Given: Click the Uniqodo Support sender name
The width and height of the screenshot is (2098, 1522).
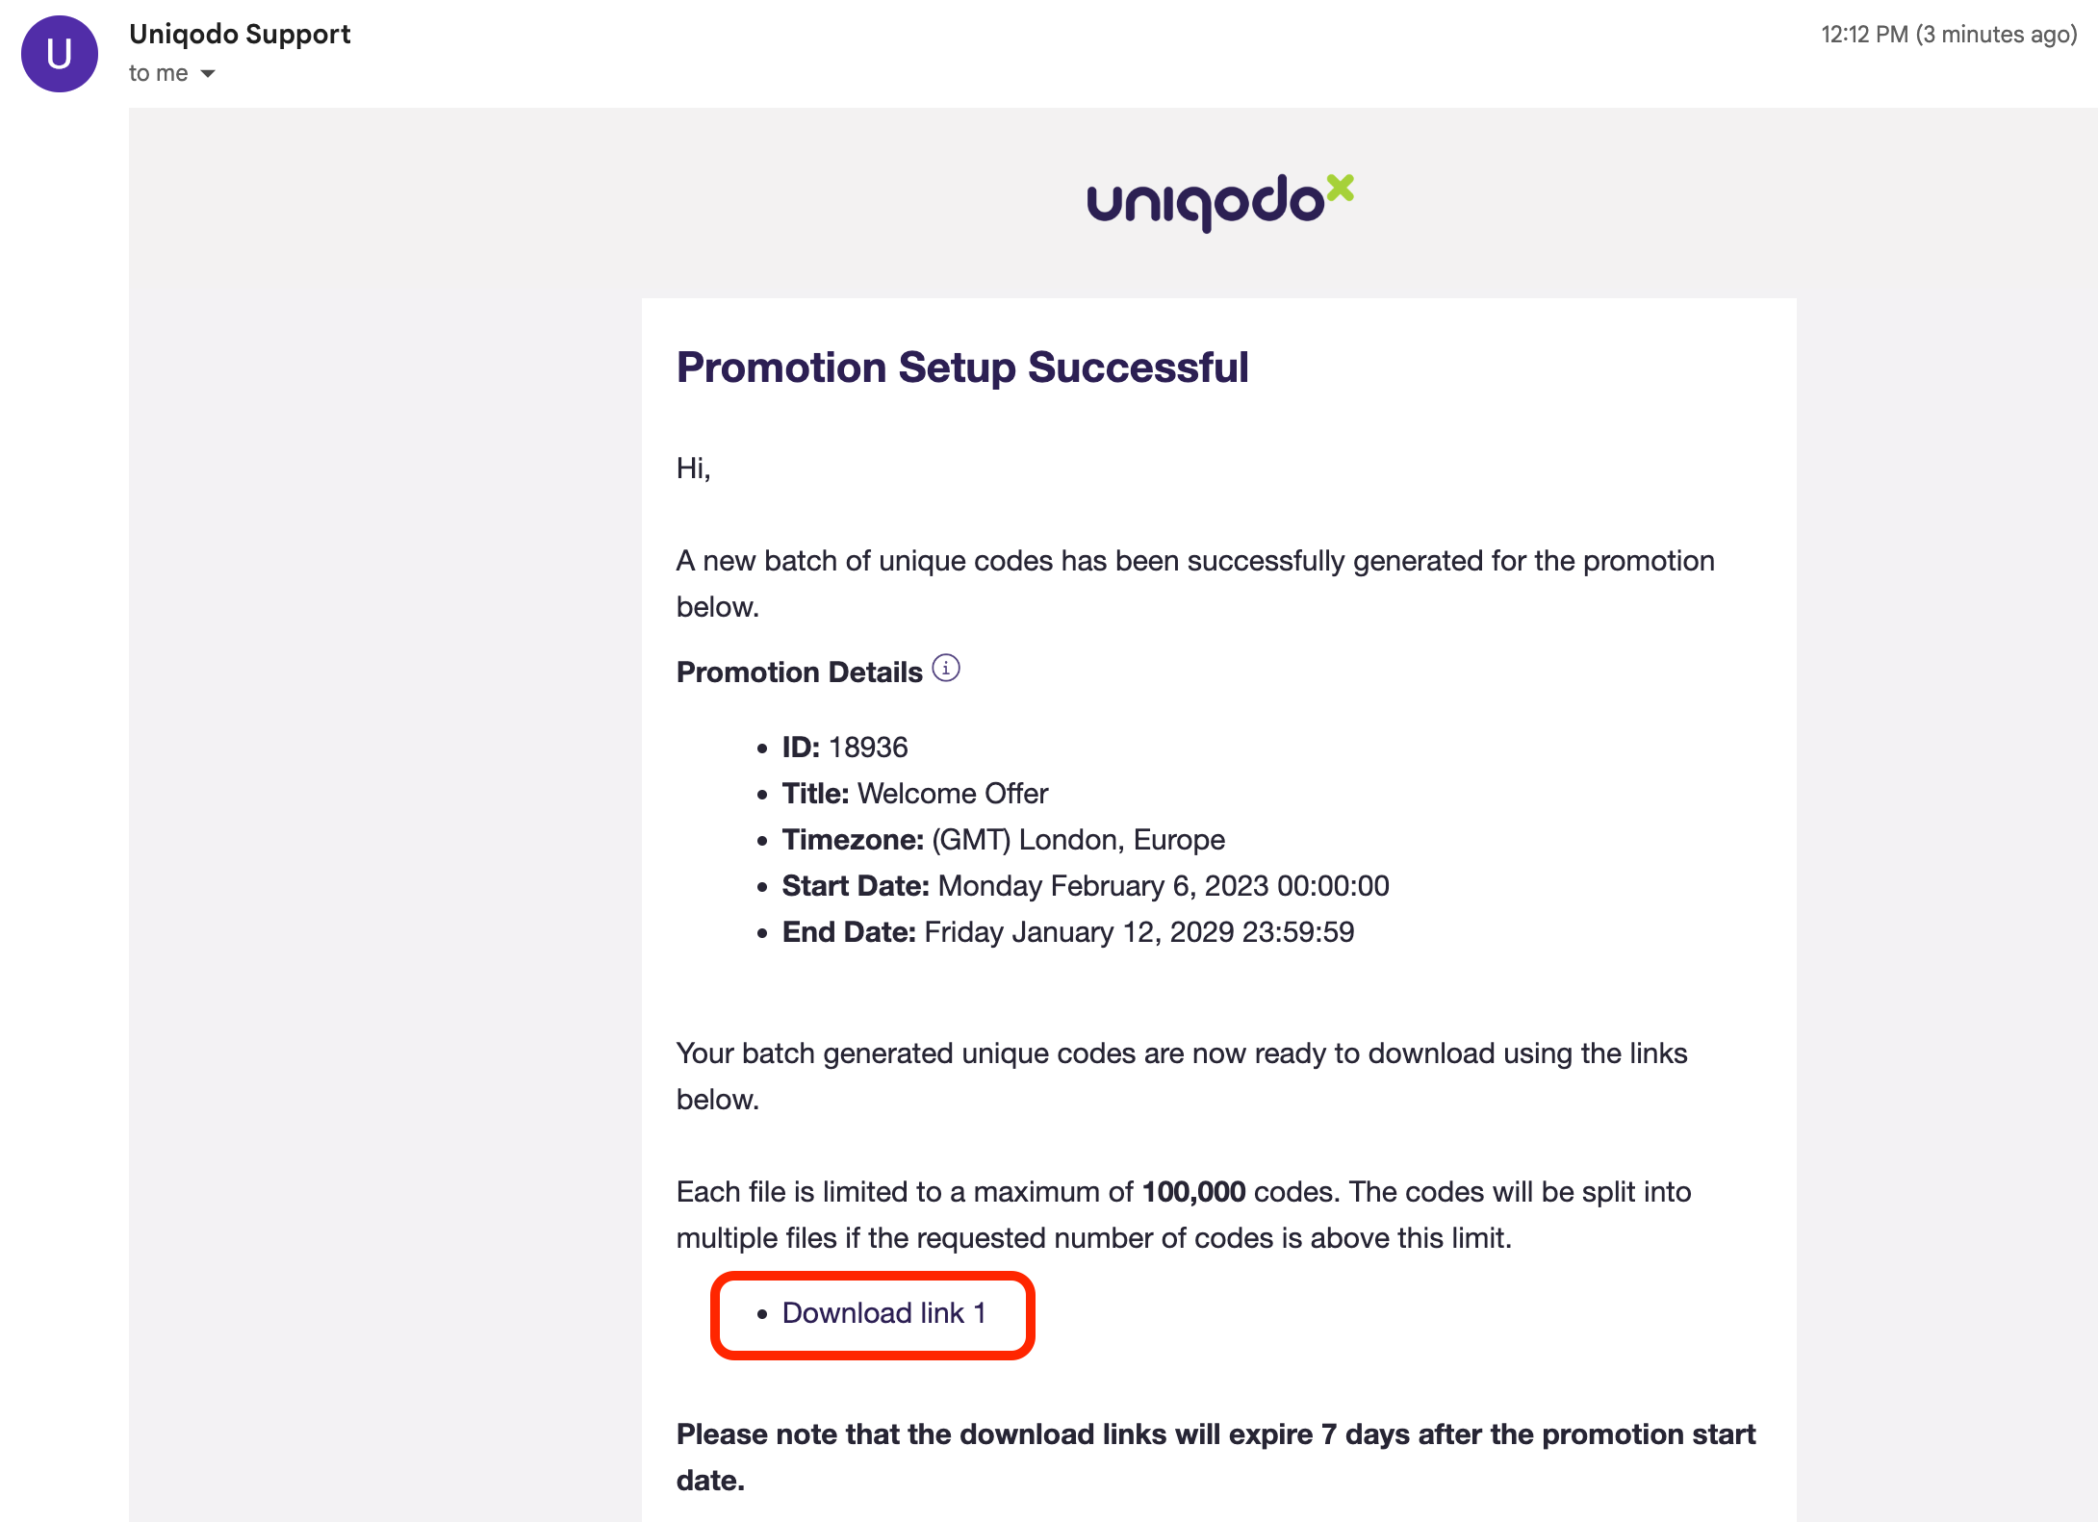Looking at the screenshot, I should point(240,34).
